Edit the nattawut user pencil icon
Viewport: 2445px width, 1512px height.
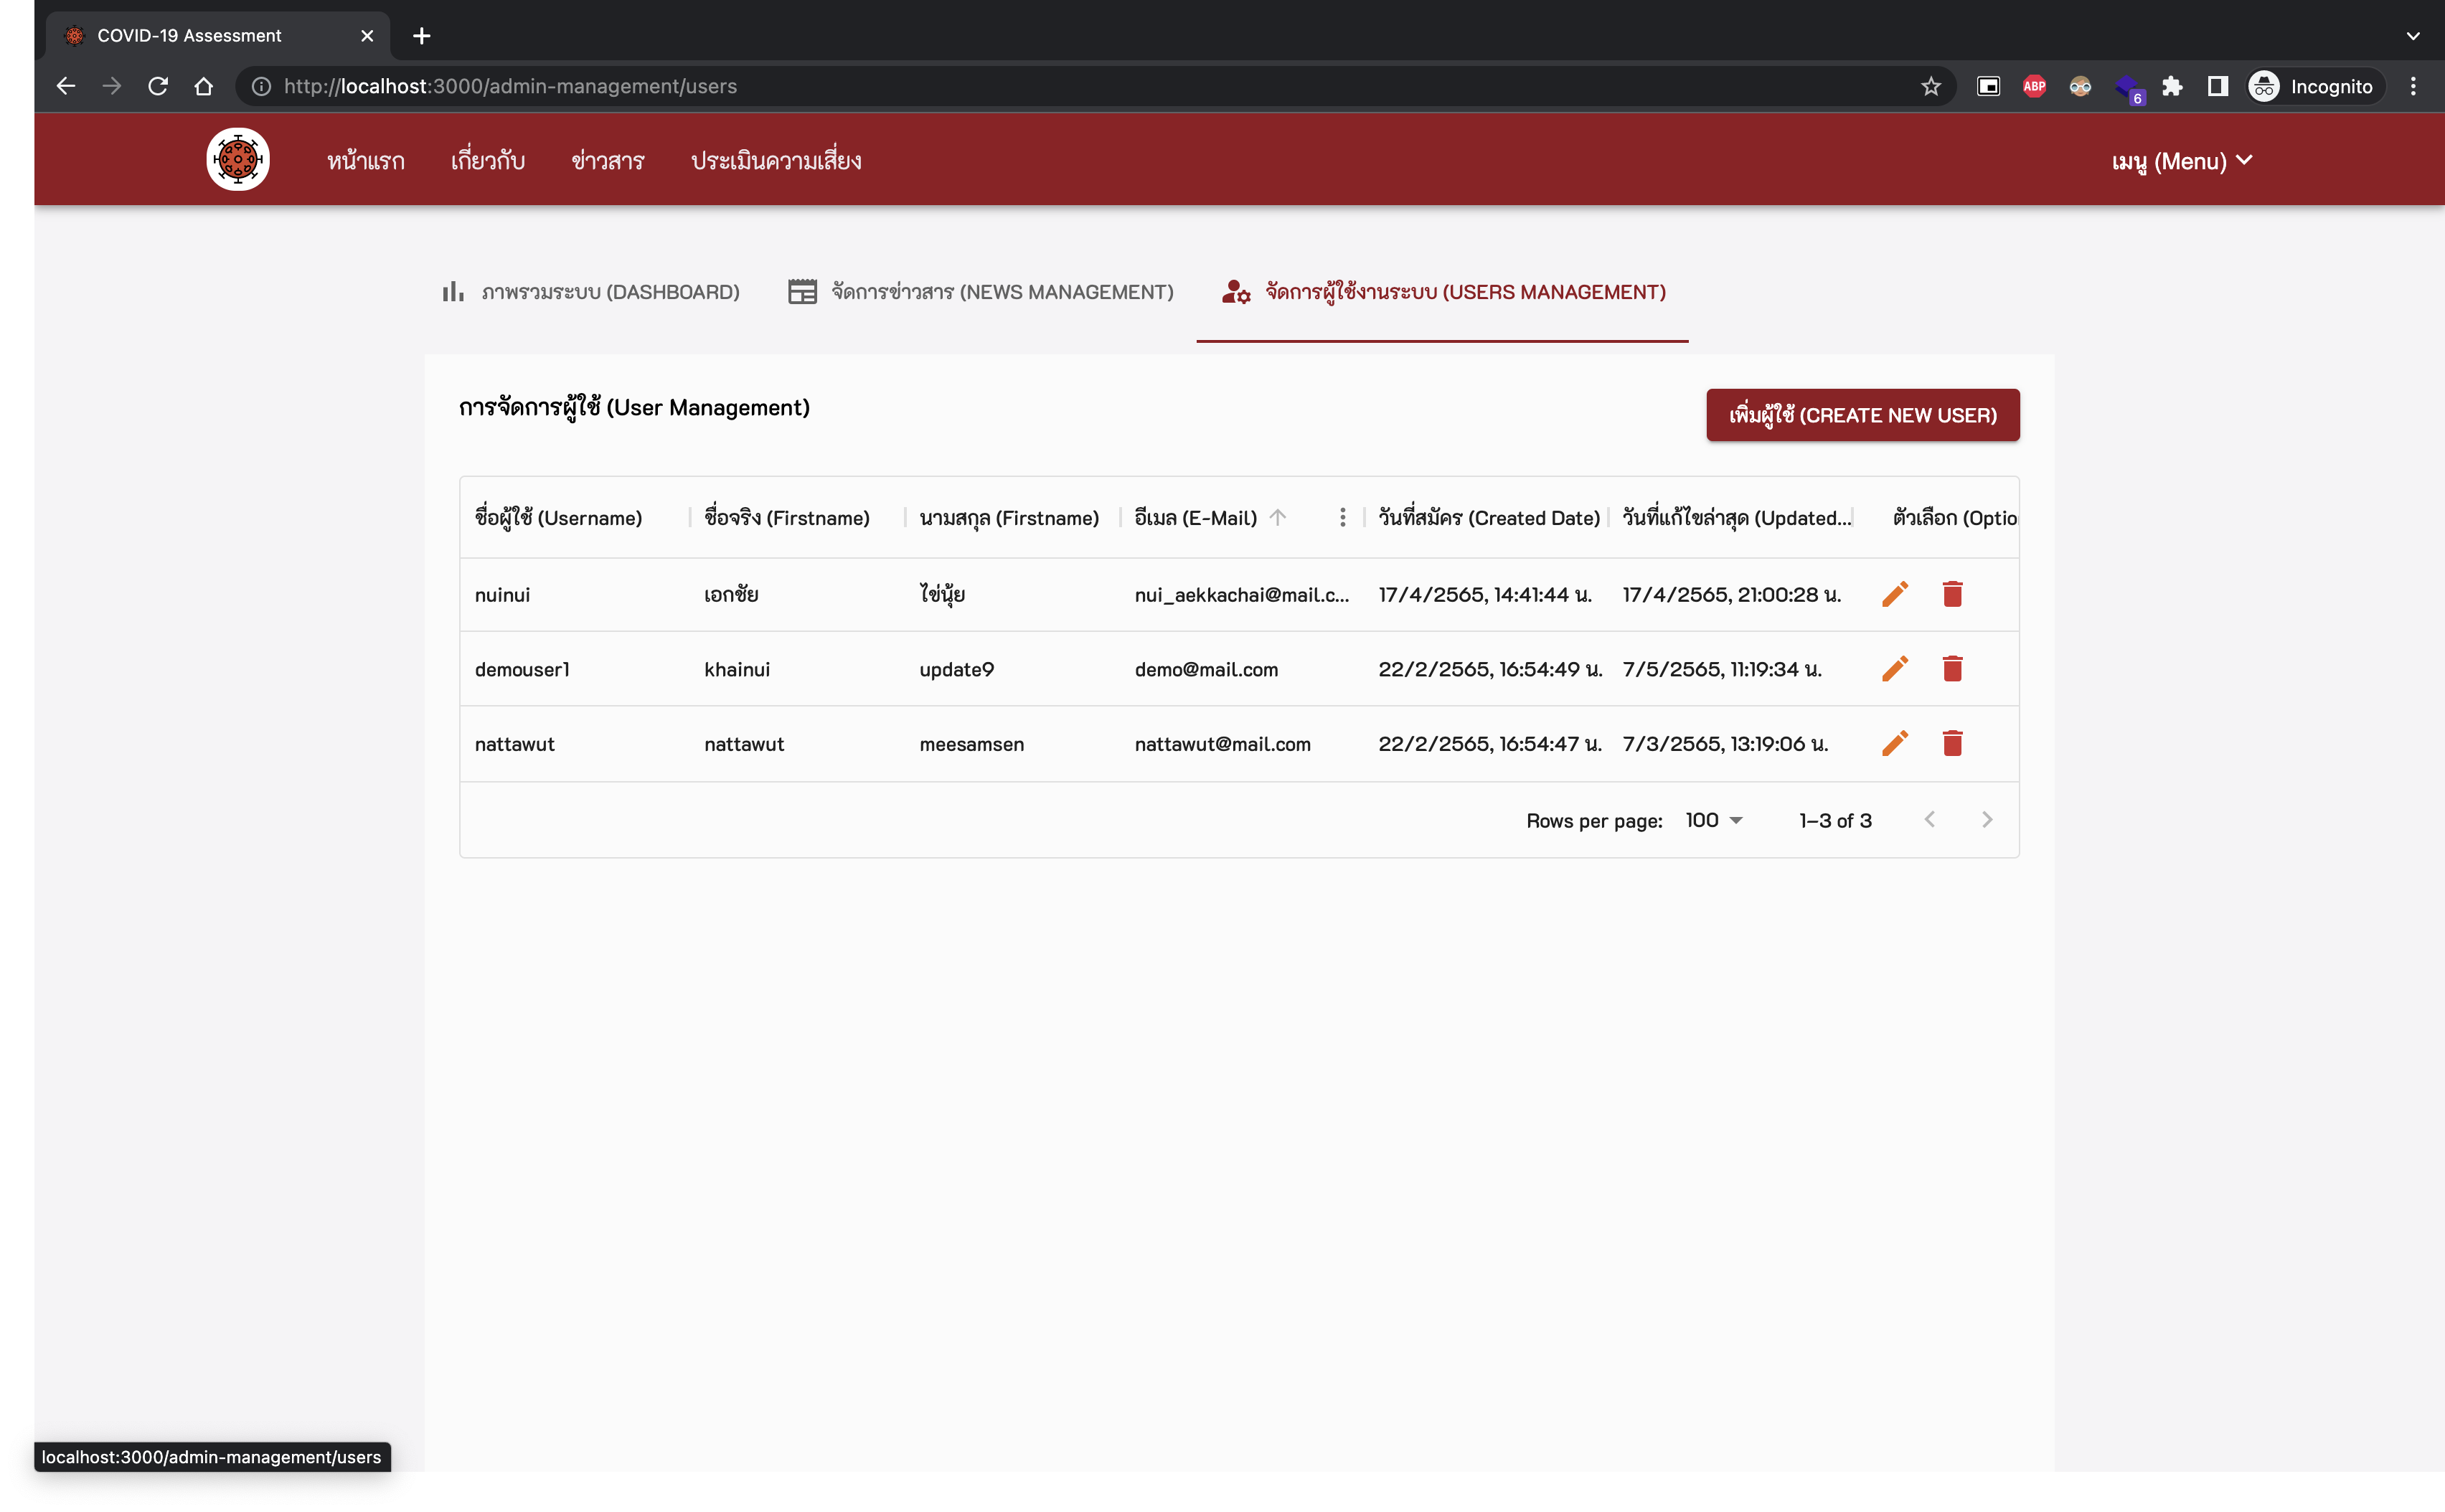1894,743
